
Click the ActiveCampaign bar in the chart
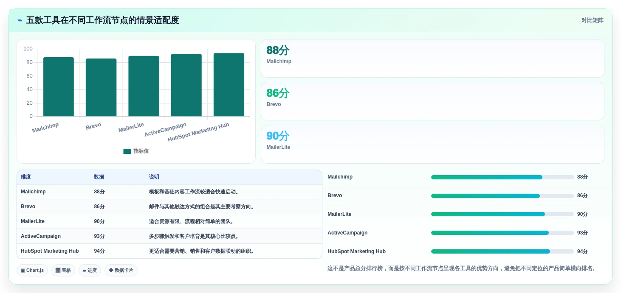(x=186, y=85)
